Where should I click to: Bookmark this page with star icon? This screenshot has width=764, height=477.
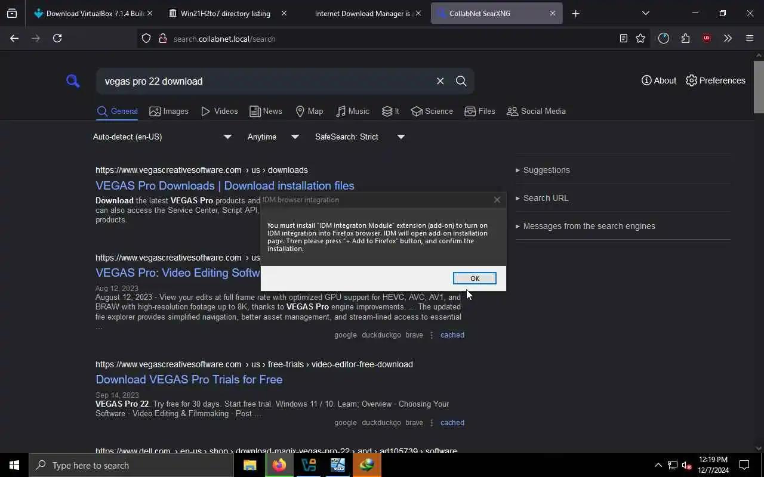tap(640, 38)
